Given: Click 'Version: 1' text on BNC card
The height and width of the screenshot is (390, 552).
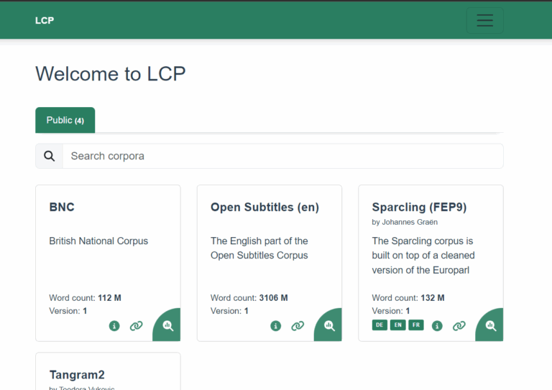Looking at the screenshot, I should point(68,311).
